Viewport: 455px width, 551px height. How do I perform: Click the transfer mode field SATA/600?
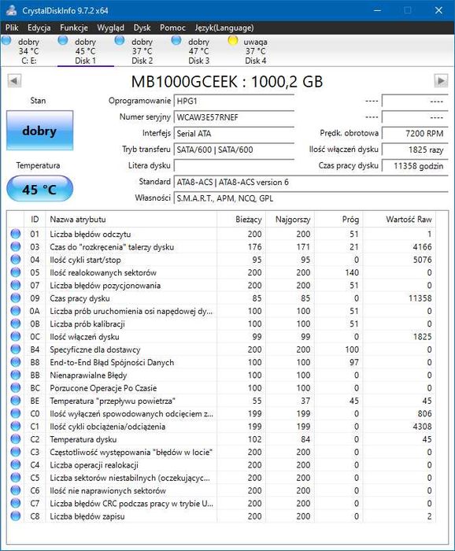(234, 150)
